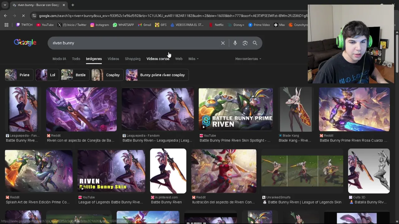399x224 pixels.
Task: Filter images by Lol chip
Action: coord(47,75)
